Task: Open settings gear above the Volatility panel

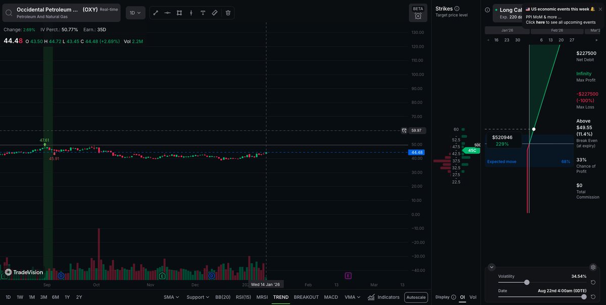Action: [x=593, y=267]
